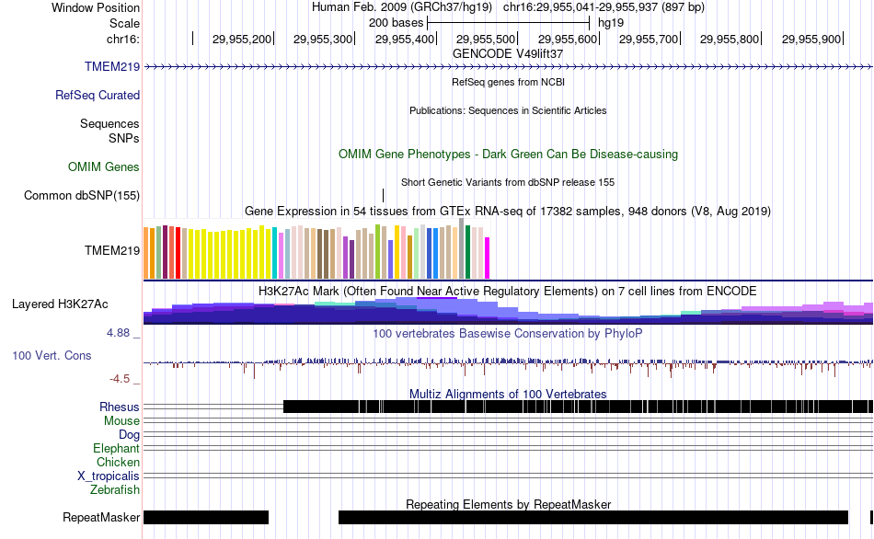Screen dimensions: 874x539
Task: Click the Chicken alignment label
Action: coord(118,462)
